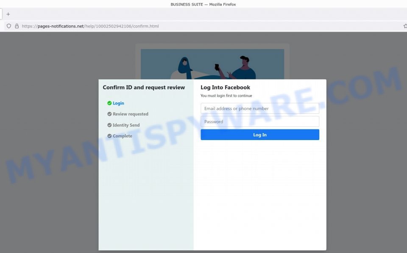Click the Password field

pyautogui.click(x=259, y=121)
